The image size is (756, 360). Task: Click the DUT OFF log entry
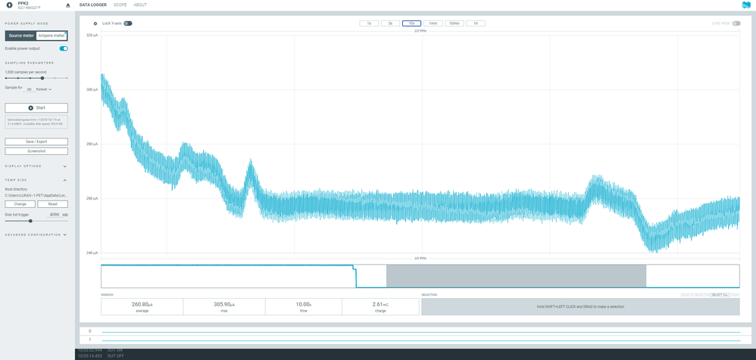tap(102, 355)
